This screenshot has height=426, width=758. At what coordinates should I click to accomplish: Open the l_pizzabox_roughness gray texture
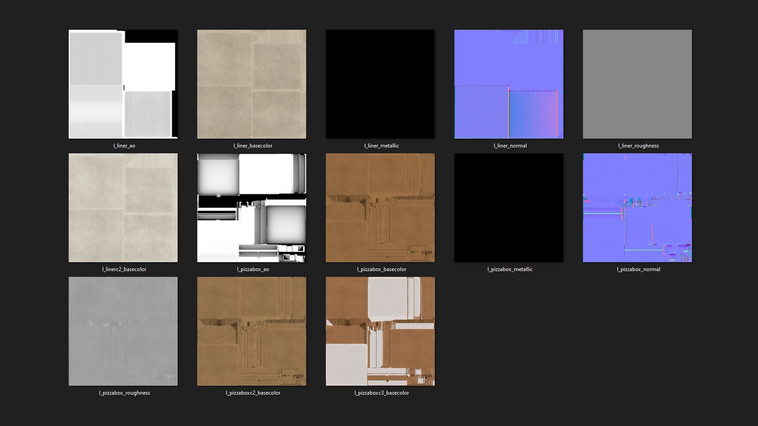(123, 331)
